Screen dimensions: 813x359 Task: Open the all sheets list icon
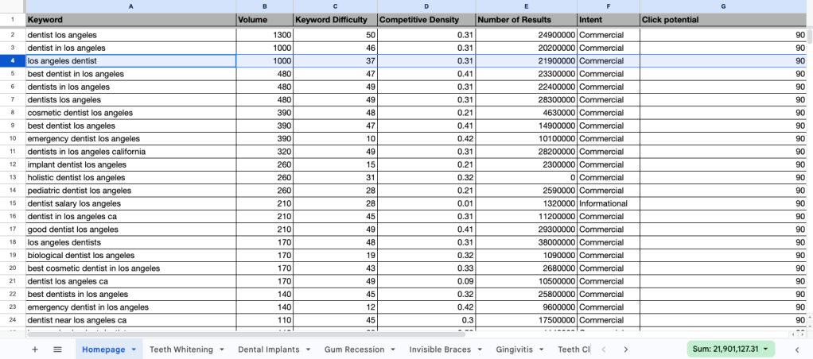pyautogui.click(x=57, y=349)
